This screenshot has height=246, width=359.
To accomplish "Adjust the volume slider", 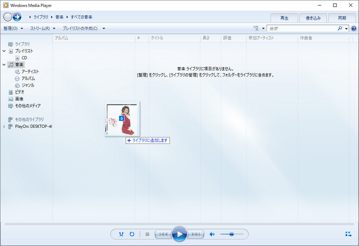I will click(232, 234).
